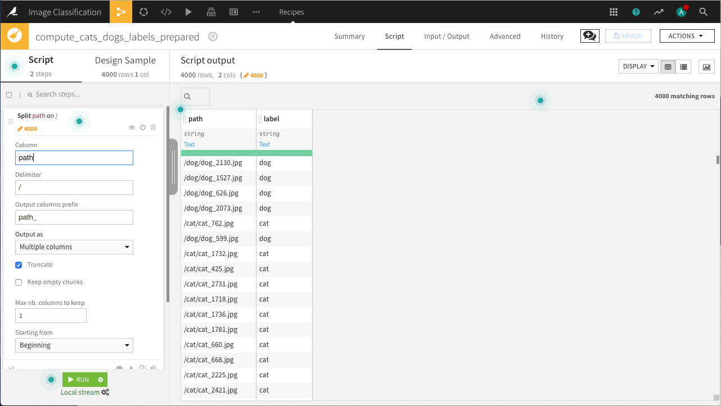Screen dimensions: 721x406
Task: Open the applications waffle grid icon
Action: 612,11
